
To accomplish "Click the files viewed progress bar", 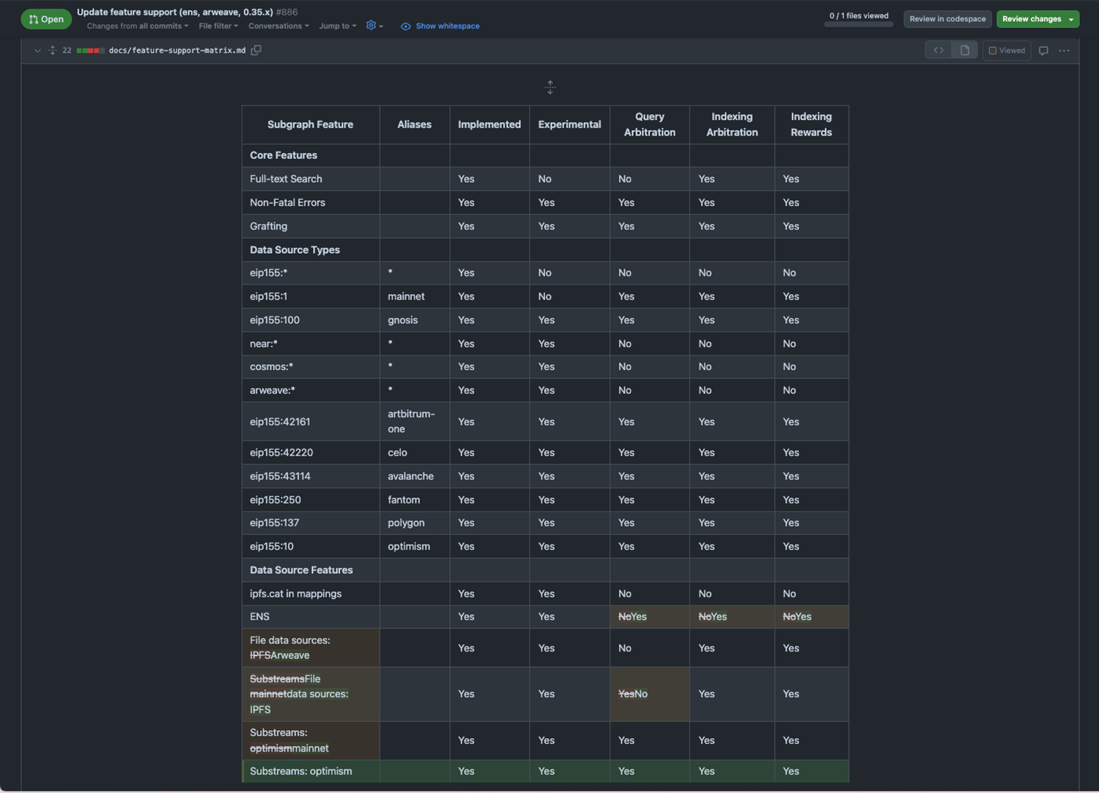I will pyautogui.click(x=858, y=24).
